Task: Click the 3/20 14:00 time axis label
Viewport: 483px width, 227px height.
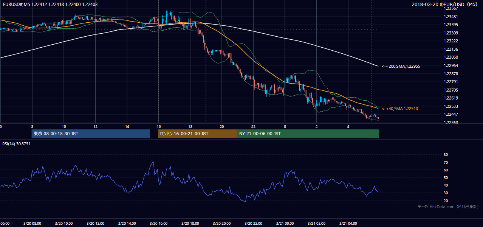Action: (x=127, y=224)
